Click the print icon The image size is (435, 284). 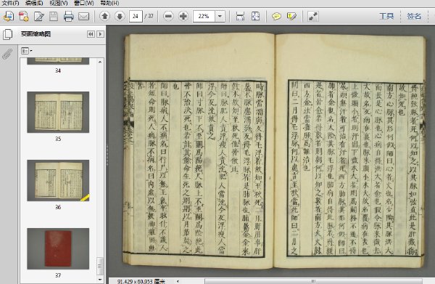69,17
